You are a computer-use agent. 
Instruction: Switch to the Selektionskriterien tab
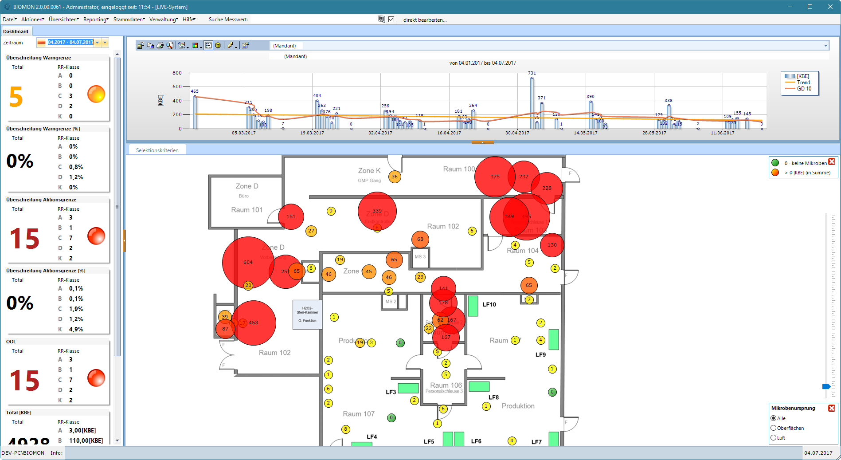(157, 150)
